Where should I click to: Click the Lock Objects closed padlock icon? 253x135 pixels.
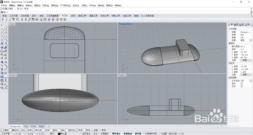click(x=22, y=19)
